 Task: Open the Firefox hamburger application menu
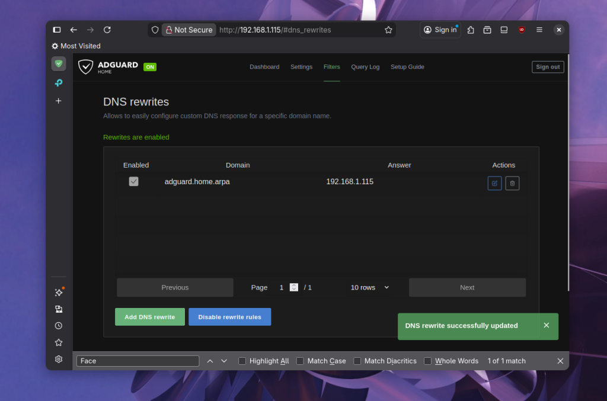(x=539, y=30)
